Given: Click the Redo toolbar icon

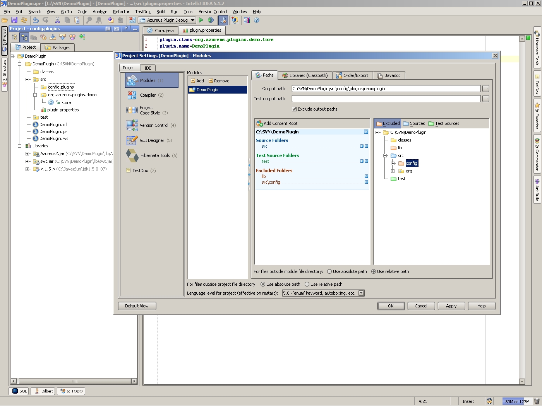Looking at the screenshot, I should point(46,20).
